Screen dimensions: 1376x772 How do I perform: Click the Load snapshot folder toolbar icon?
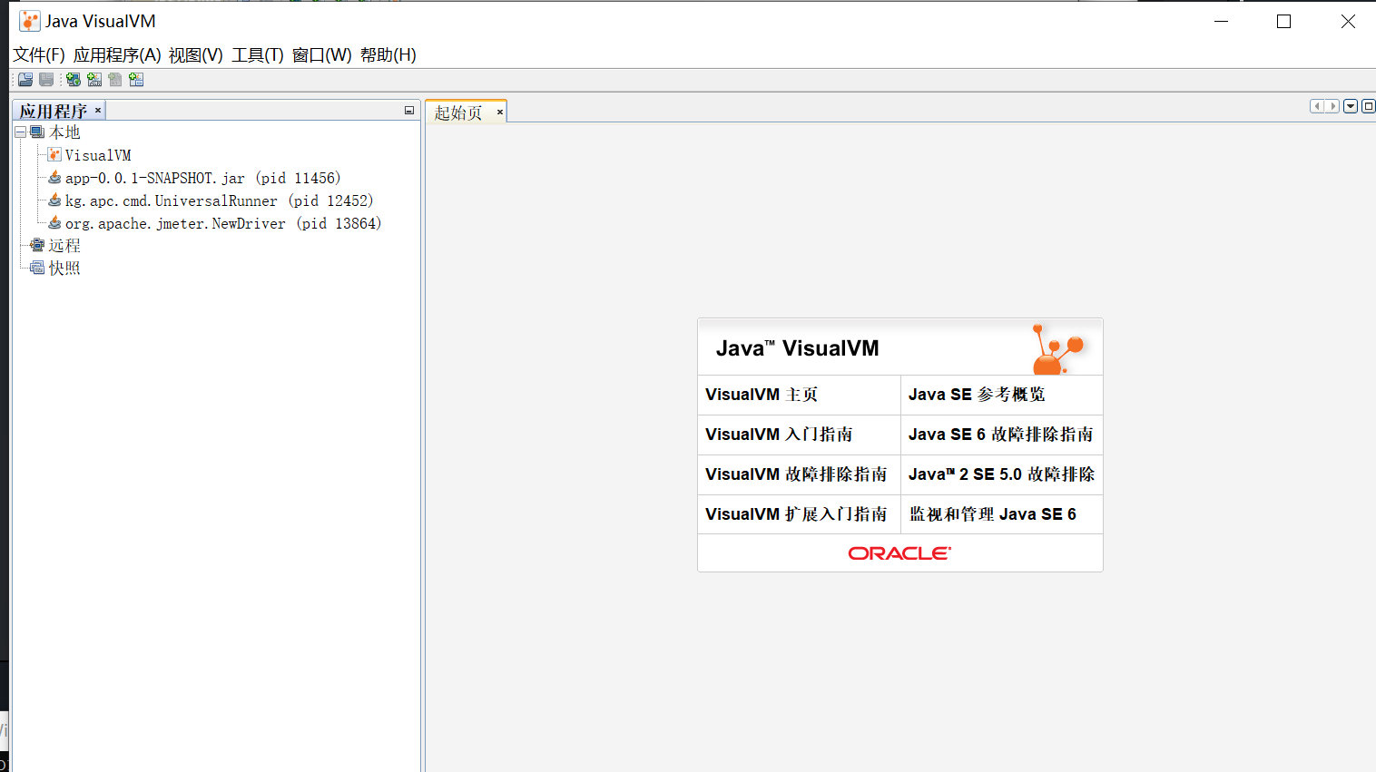pyautogui.click(x=25, y=80)
